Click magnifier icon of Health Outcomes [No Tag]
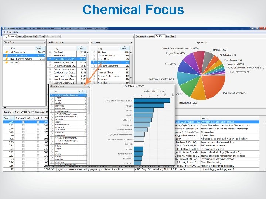Screen dimensions: 266x199 [x=50, y=52]
